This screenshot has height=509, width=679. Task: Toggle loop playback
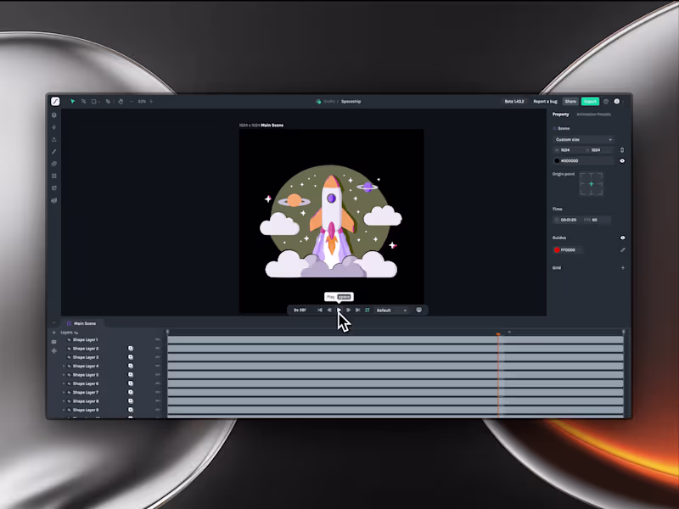tap(368, 310)
